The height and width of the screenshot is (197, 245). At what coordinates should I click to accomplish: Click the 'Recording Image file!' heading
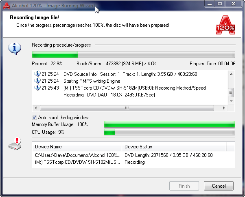[34, 17]
